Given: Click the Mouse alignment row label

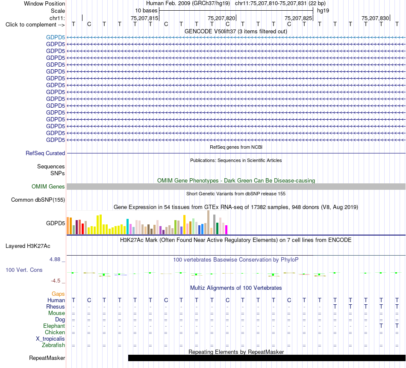Looking at the screenshot, I should coord(56,313).
